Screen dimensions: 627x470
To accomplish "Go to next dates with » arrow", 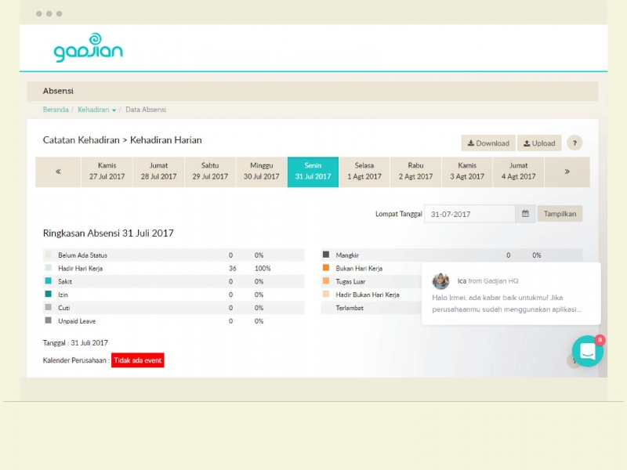I will click(x=567, y=172).
